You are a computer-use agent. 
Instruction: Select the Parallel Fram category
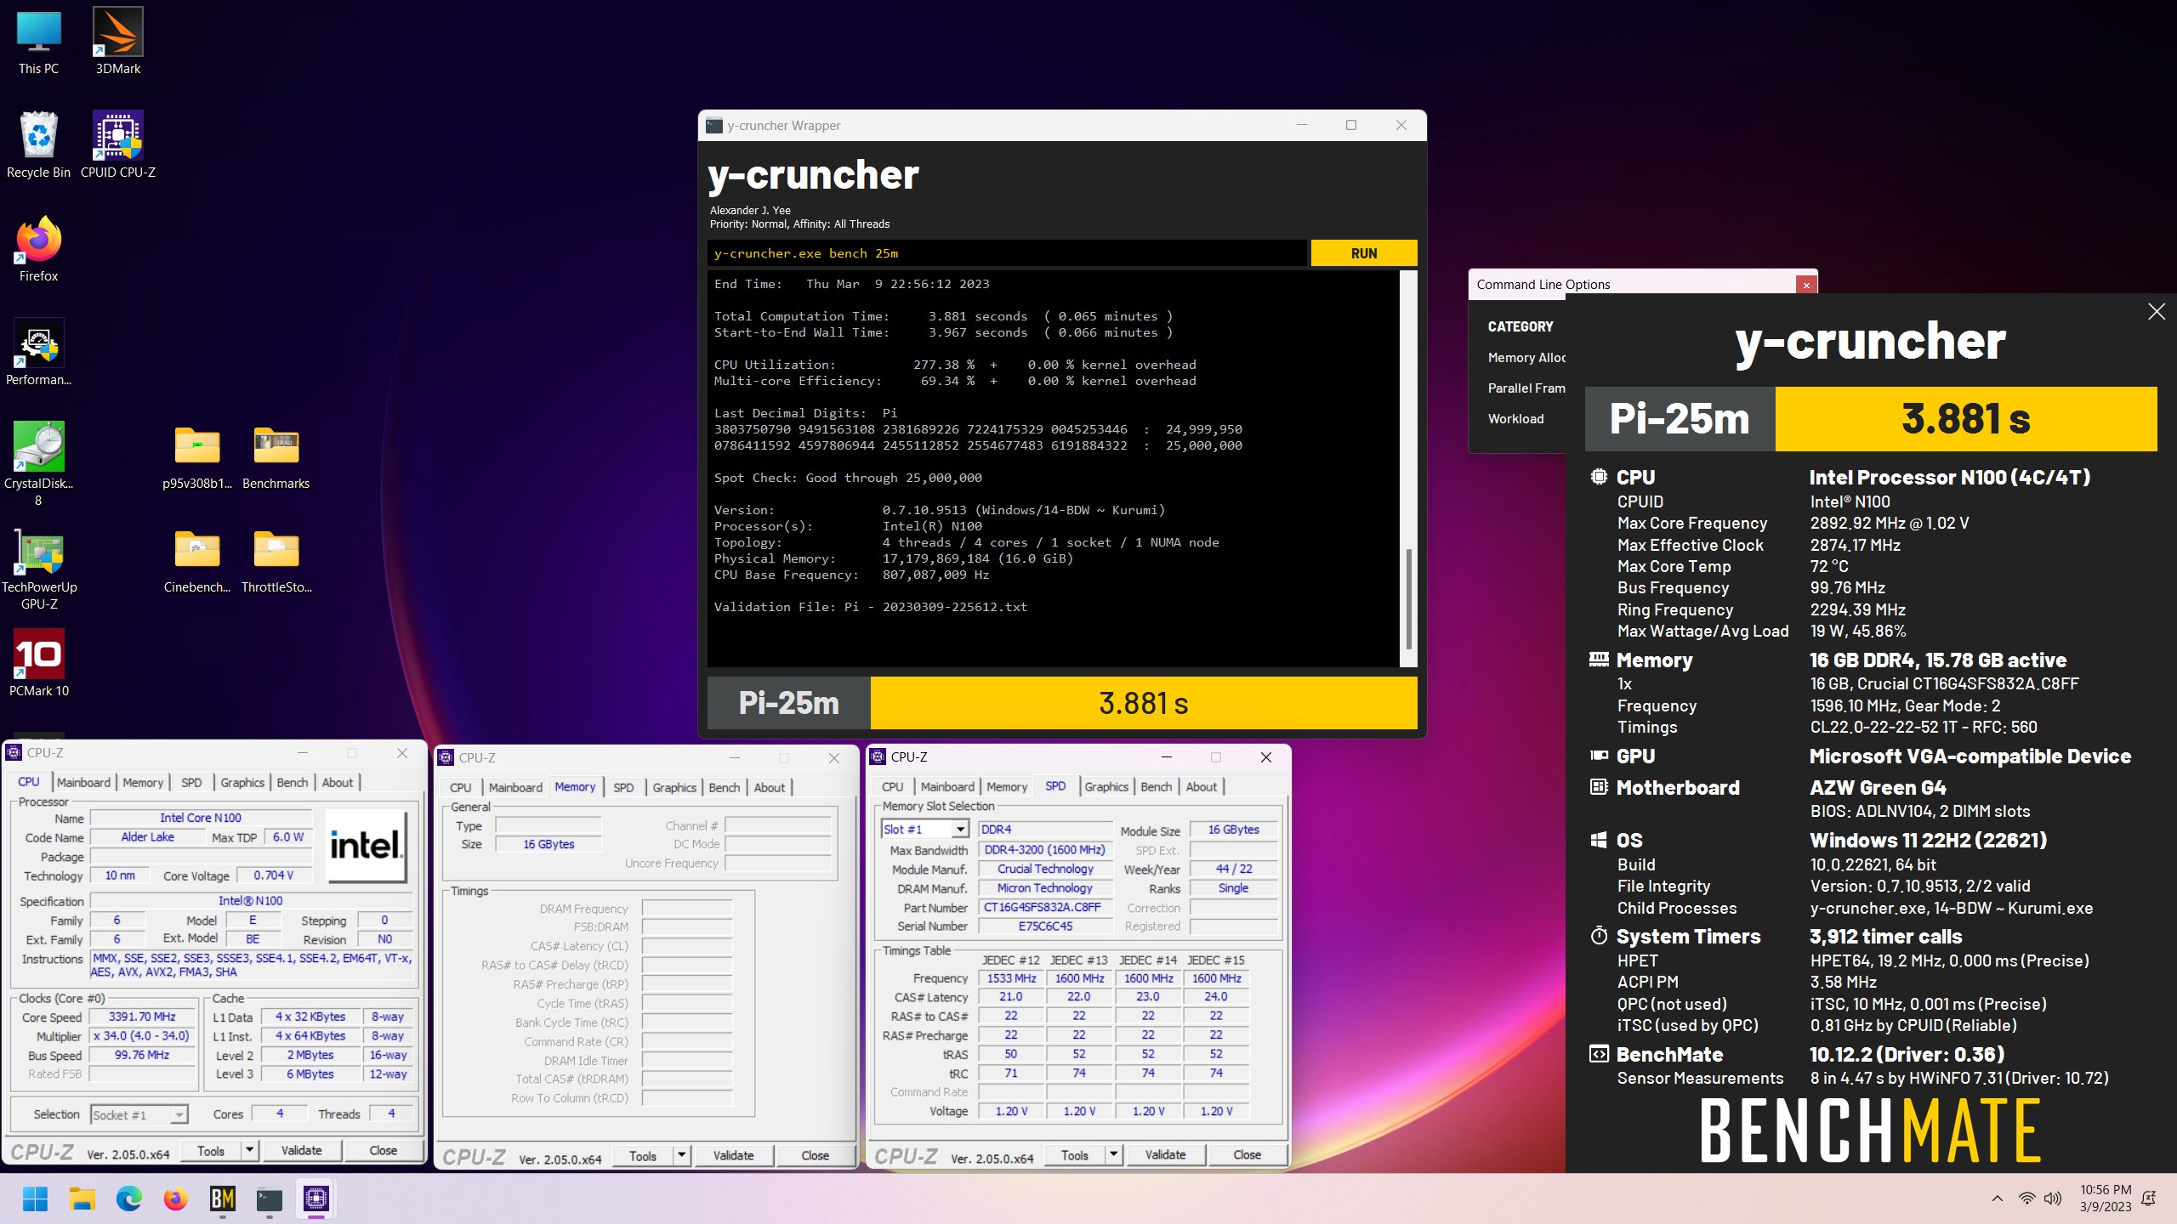pos(1526,388)
